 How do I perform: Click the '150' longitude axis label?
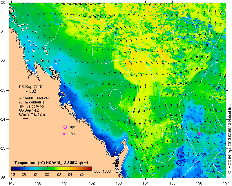(x=38, y=183)
